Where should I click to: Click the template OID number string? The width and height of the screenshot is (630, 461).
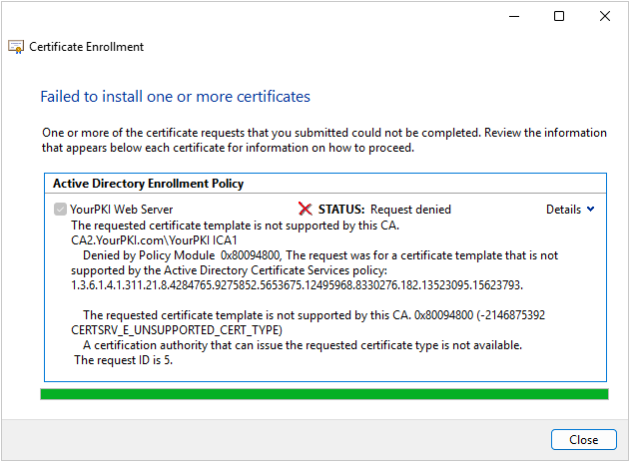[x=297, y=285]
